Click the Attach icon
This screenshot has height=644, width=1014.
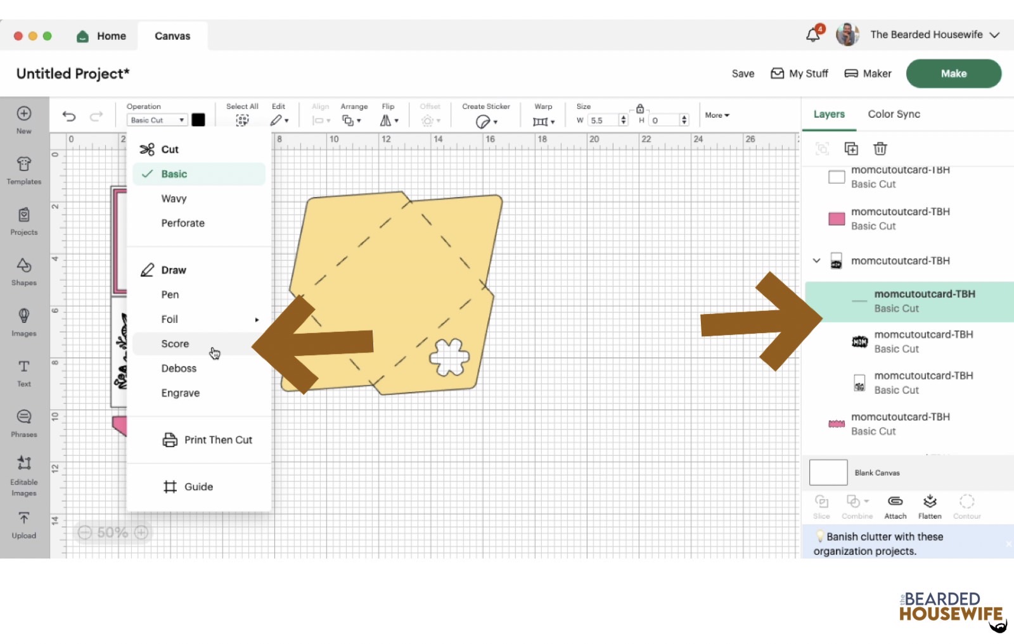pos(895,507)
